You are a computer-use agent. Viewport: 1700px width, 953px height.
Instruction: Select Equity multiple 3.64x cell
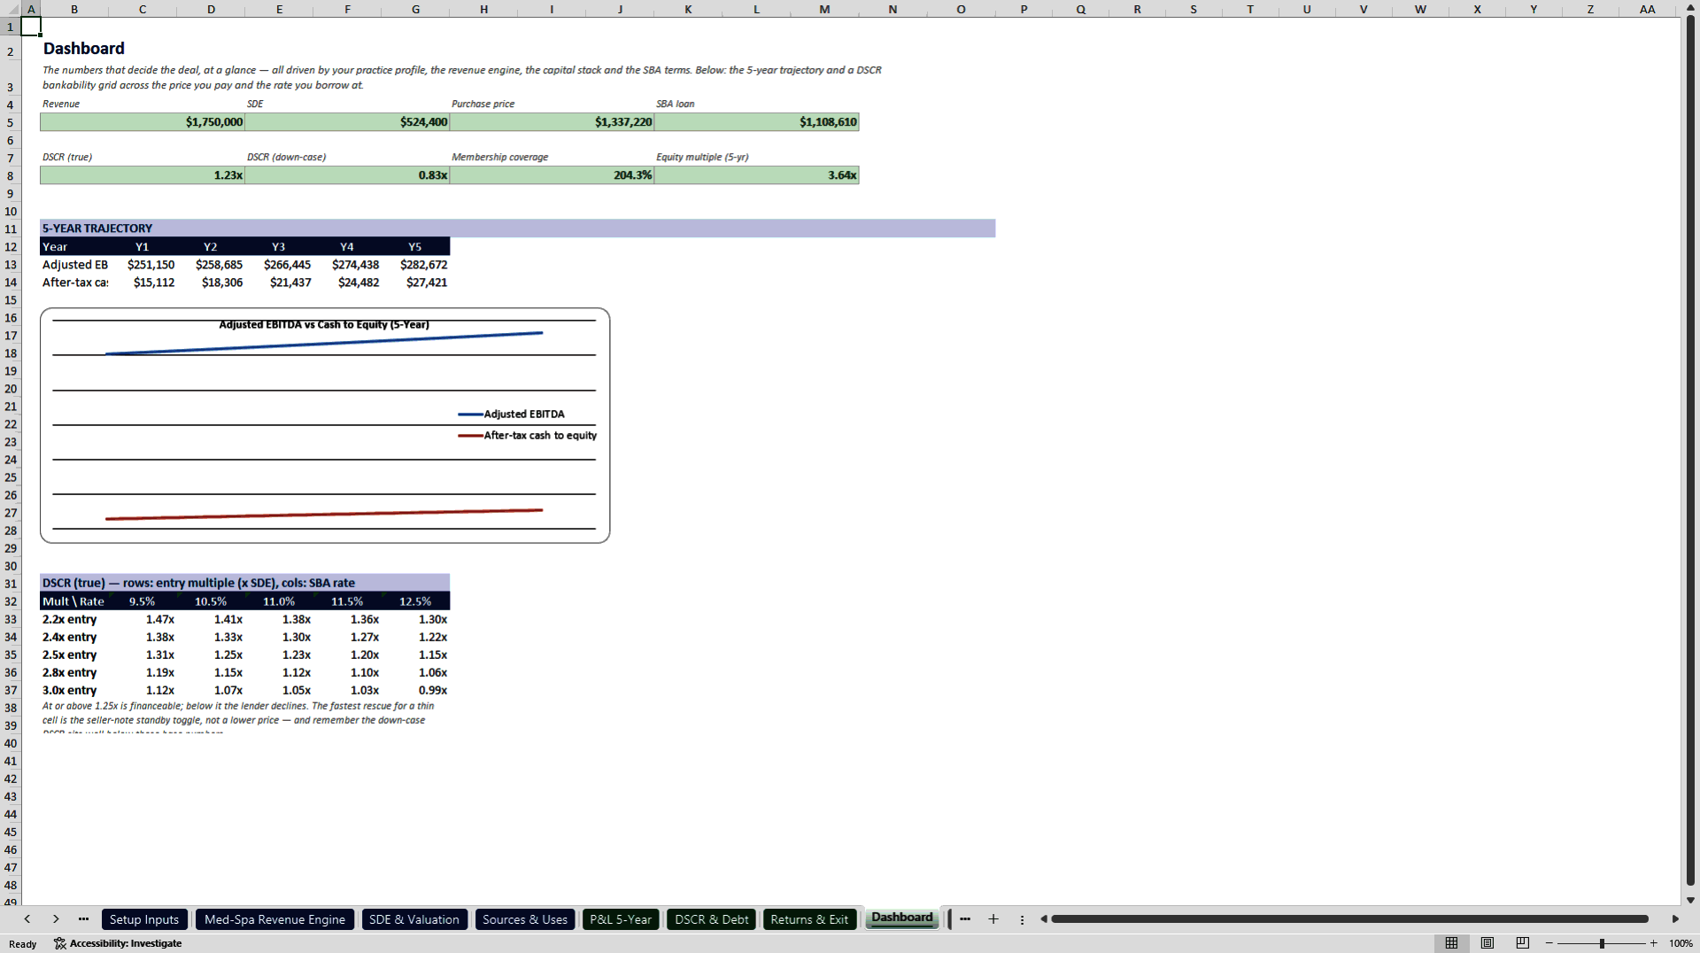(756, 175)
